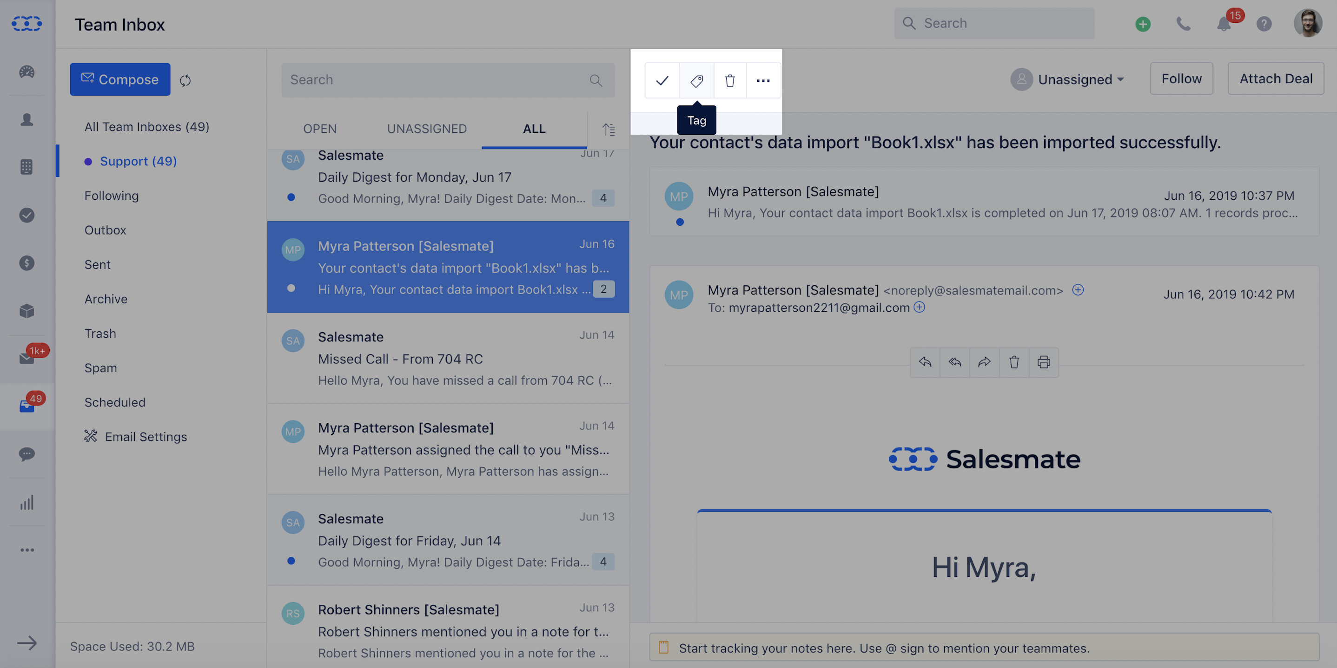Open the help question mark icon
Screen dimensions: 1337x668
1264,24
